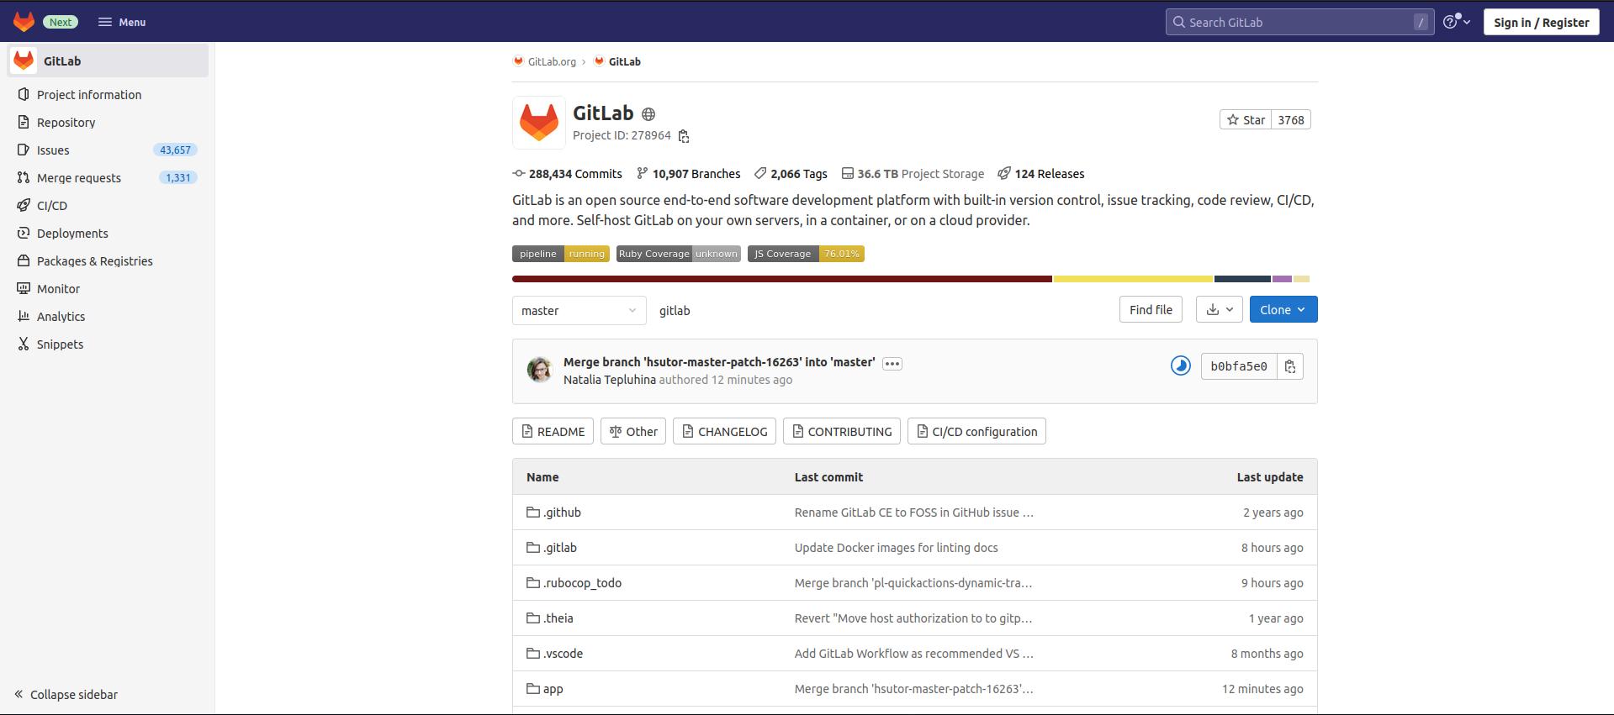Open the 2,066 Tags link
The width and height of the screenshot is (1614, 715).
(791, 174)
